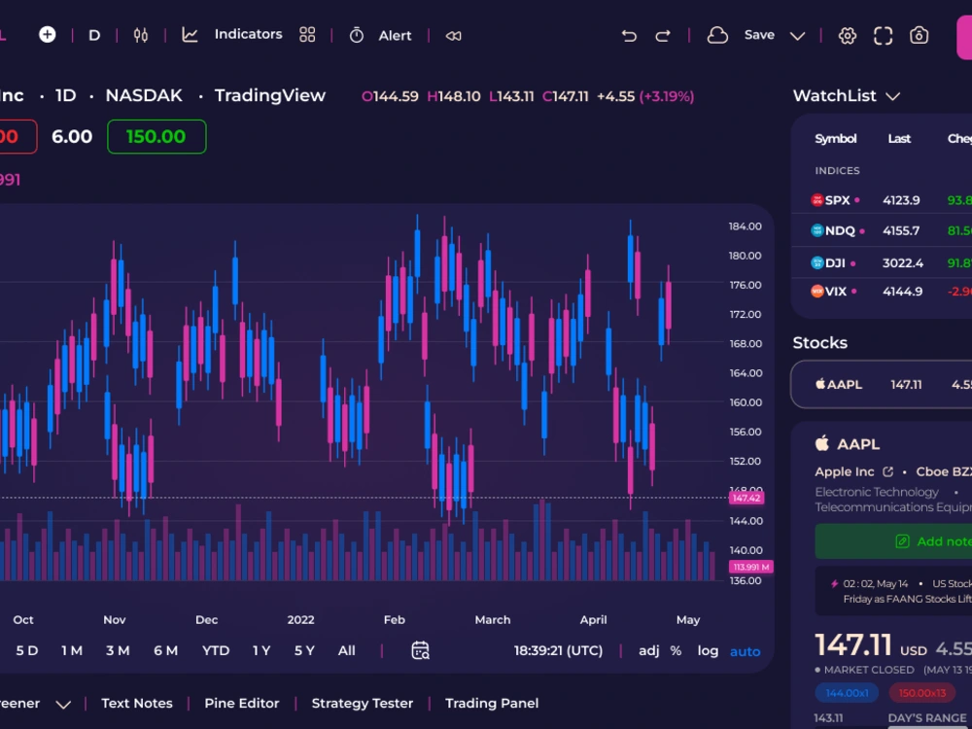Click the blue 144.00x1 bid pill
This screenshot has width=972, height=729.
coord(847,693)
